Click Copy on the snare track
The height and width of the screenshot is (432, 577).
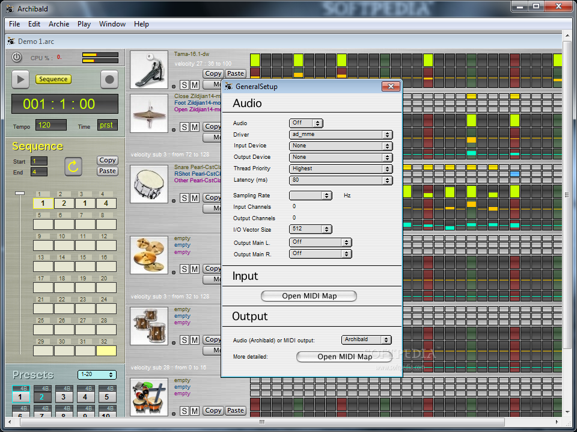click(213, 197)
